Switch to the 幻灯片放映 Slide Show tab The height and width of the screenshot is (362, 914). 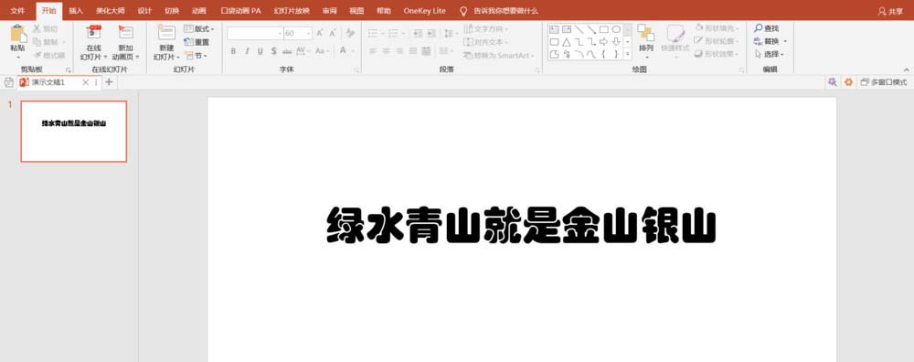(x=292, y=10)
